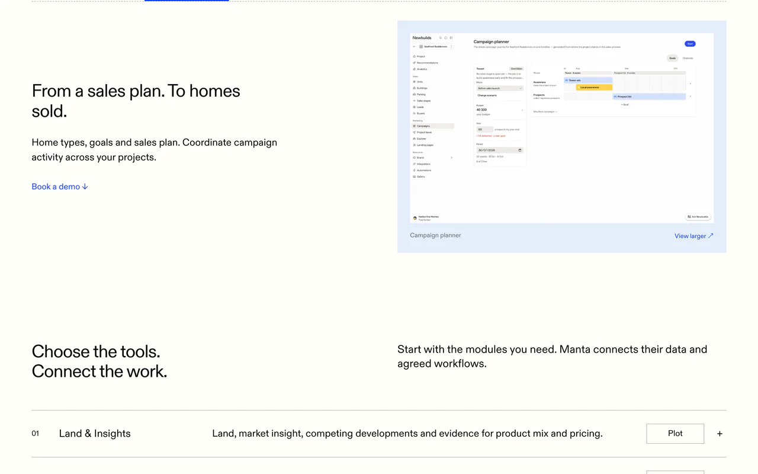This screenshot has width=758, height=474.
Task: Select the yellow Local awareness timeline bar
Action: [594, 87]
